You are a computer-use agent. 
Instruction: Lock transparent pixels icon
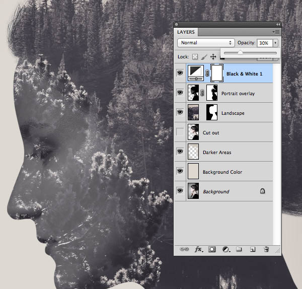click(195, 57)
